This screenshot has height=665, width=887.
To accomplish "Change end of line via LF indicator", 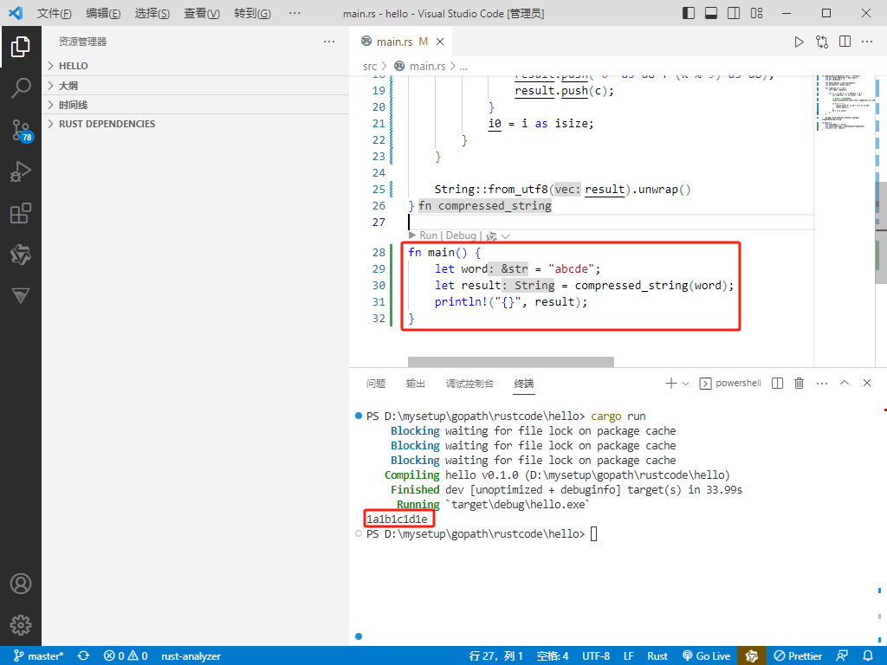I will click(x=629, y=656).
